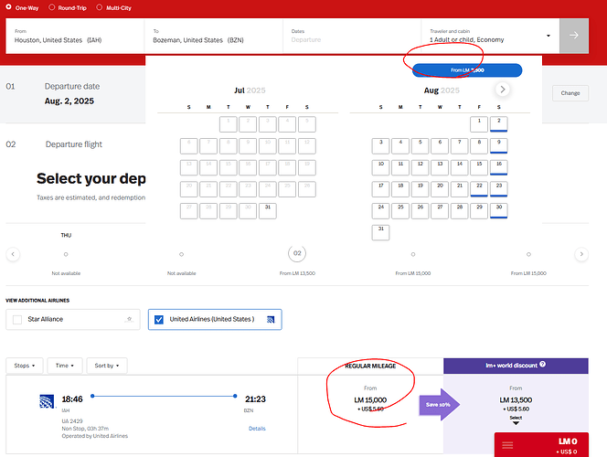Click the search arrow submit button
Viewport: 607px width, 457px height.
pos(574,36)
